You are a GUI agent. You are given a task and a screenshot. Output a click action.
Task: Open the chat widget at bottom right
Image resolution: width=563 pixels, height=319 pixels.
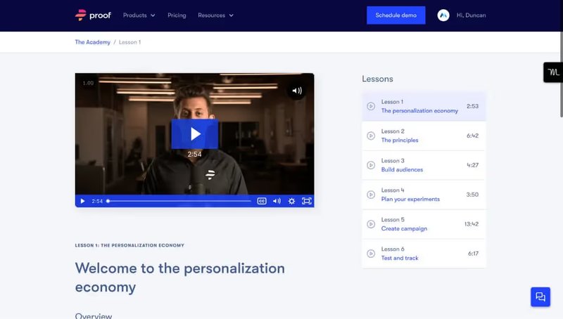540,297
